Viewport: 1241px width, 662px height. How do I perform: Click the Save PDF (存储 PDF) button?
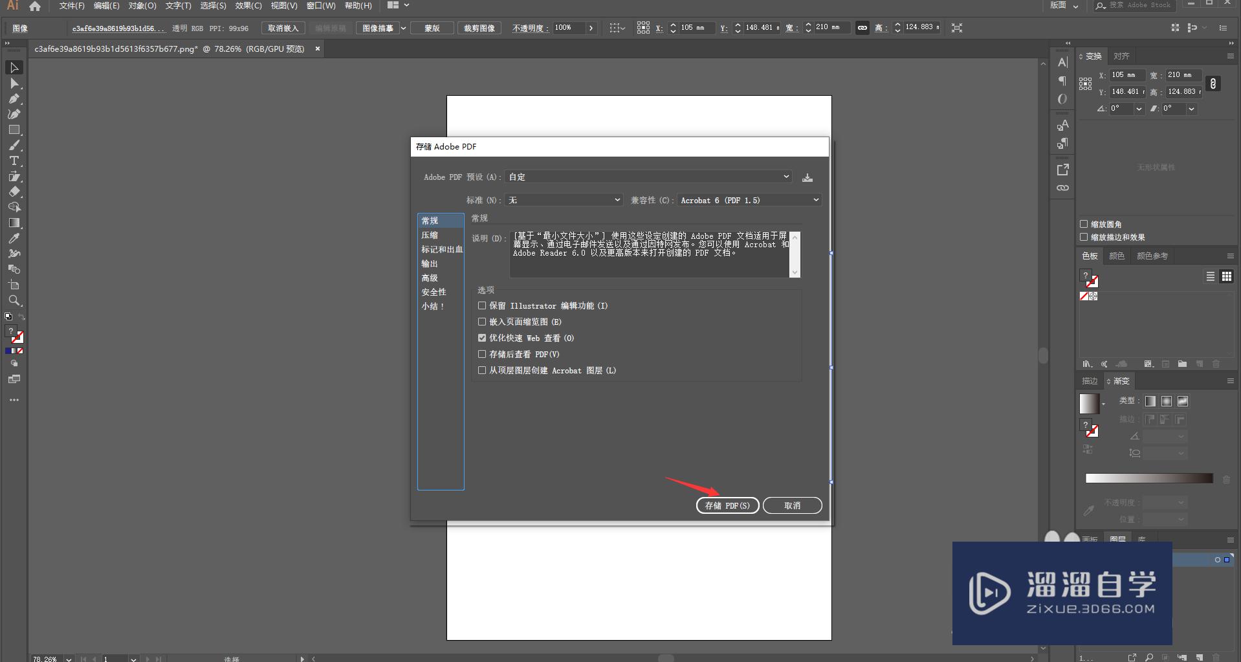click(x=727, y=505)
